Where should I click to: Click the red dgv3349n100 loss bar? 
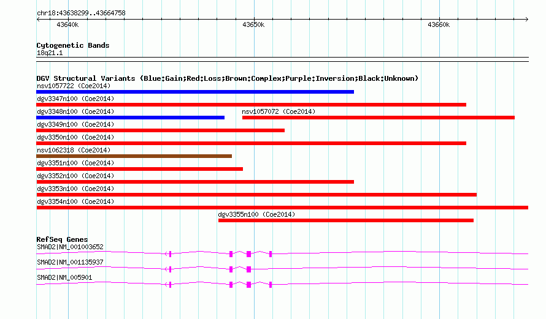(x=160, y=130)
